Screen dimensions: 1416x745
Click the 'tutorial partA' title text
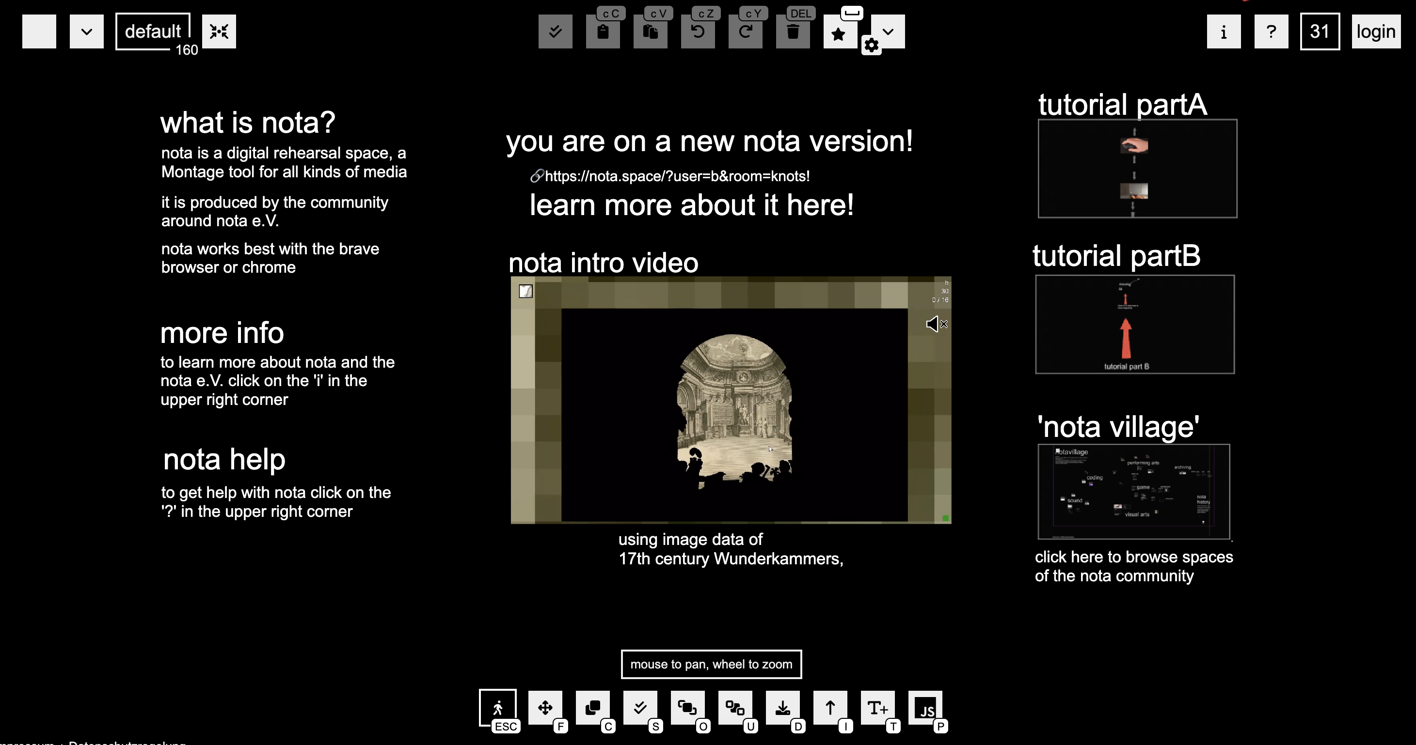tap(1122, 105)
